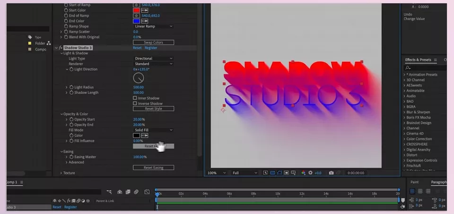Screen dimensions: 454x214
Task: Click the Light Direction angle dial
Action: tap(139, 78)
